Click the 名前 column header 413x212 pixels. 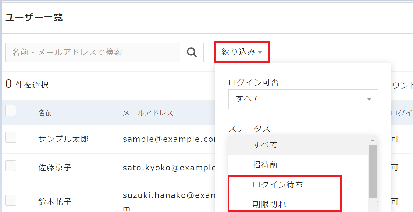pos(45,113)
